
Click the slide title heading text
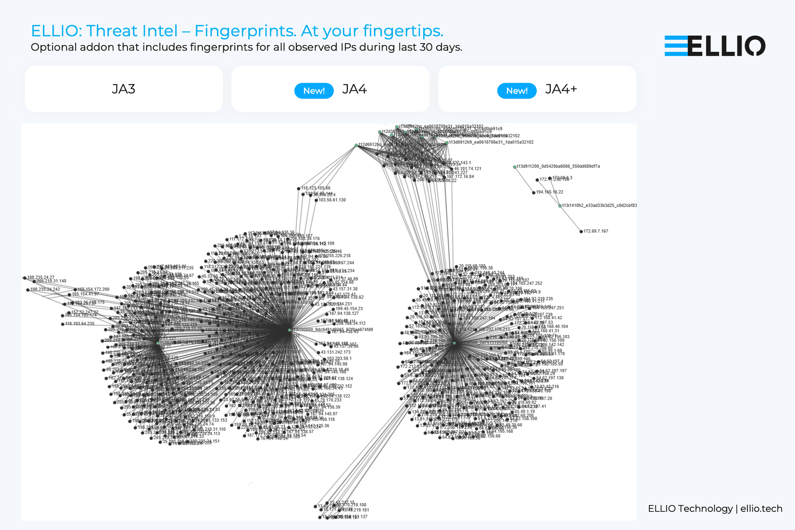237,31
